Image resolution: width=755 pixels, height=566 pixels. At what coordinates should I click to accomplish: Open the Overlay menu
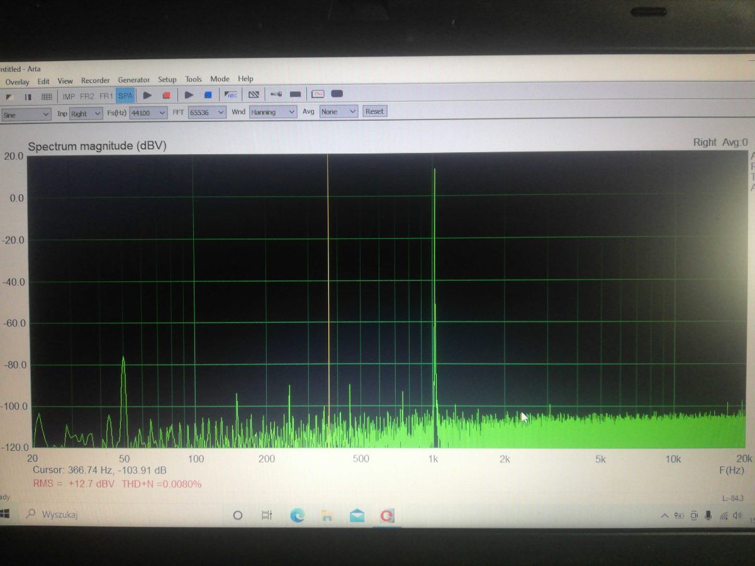click(x=17, y=82)
